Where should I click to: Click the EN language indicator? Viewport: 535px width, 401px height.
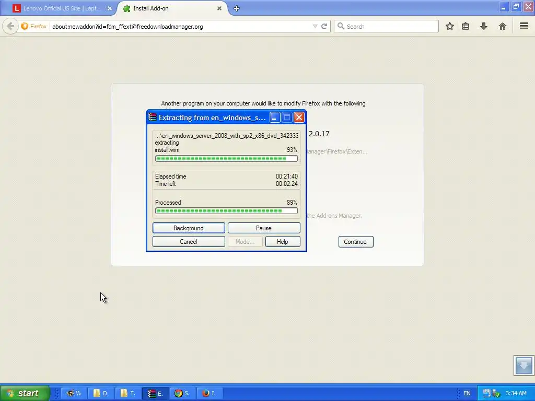coord(467,393)
